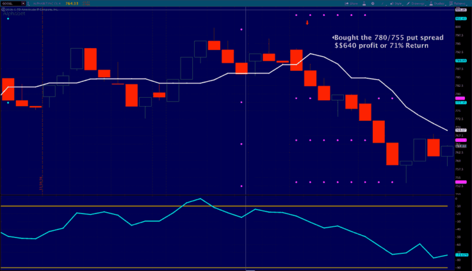Click the Studies beaker icon
Screen dimensions: 472x271
431,4
